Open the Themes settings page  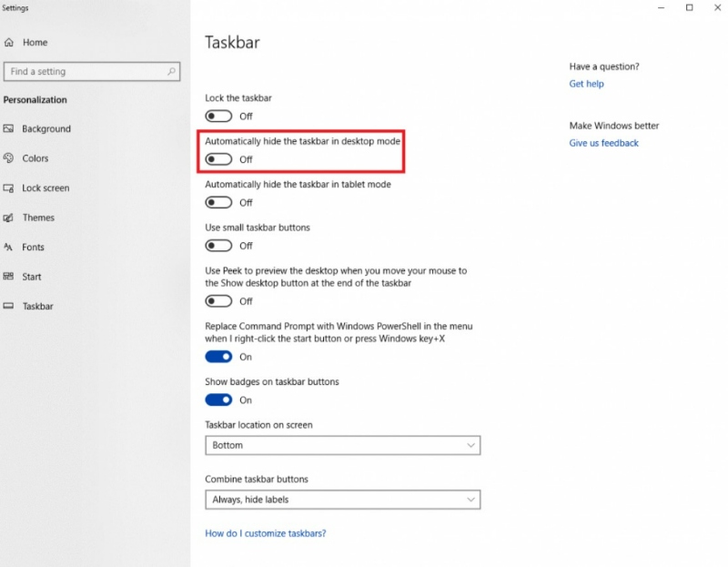pos(38,218)
